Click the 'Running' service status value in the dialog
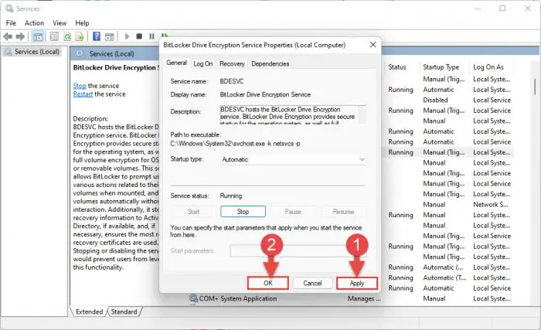541x330 pixels. tap(231, 196)
